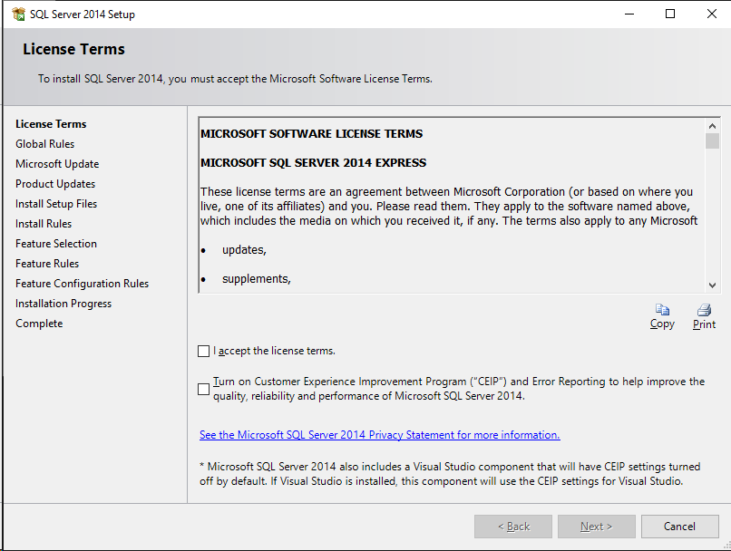Select Feature Selection step in sidebar
The image size is (731, 551).
click(x=56, y=244)
